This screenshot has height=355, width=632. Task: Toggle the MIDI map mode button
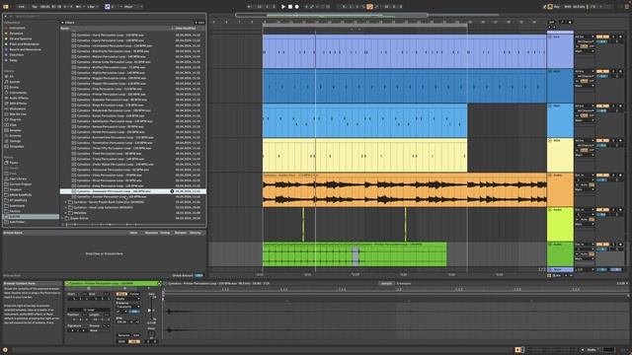[x=568, y=7]
